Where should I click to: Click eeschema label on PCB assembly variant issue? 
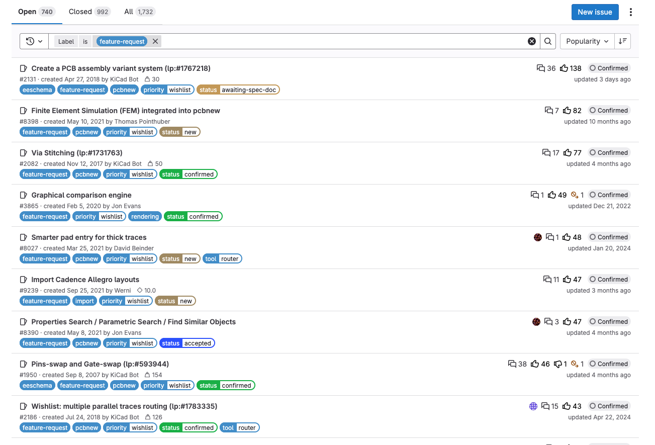click(x=38, y=90)
